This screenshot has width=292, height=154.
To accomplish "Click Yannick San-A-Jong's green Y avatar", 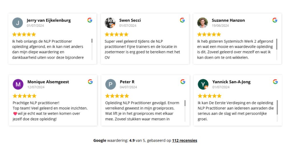I will pyautogui.click(x=203, y=84).
